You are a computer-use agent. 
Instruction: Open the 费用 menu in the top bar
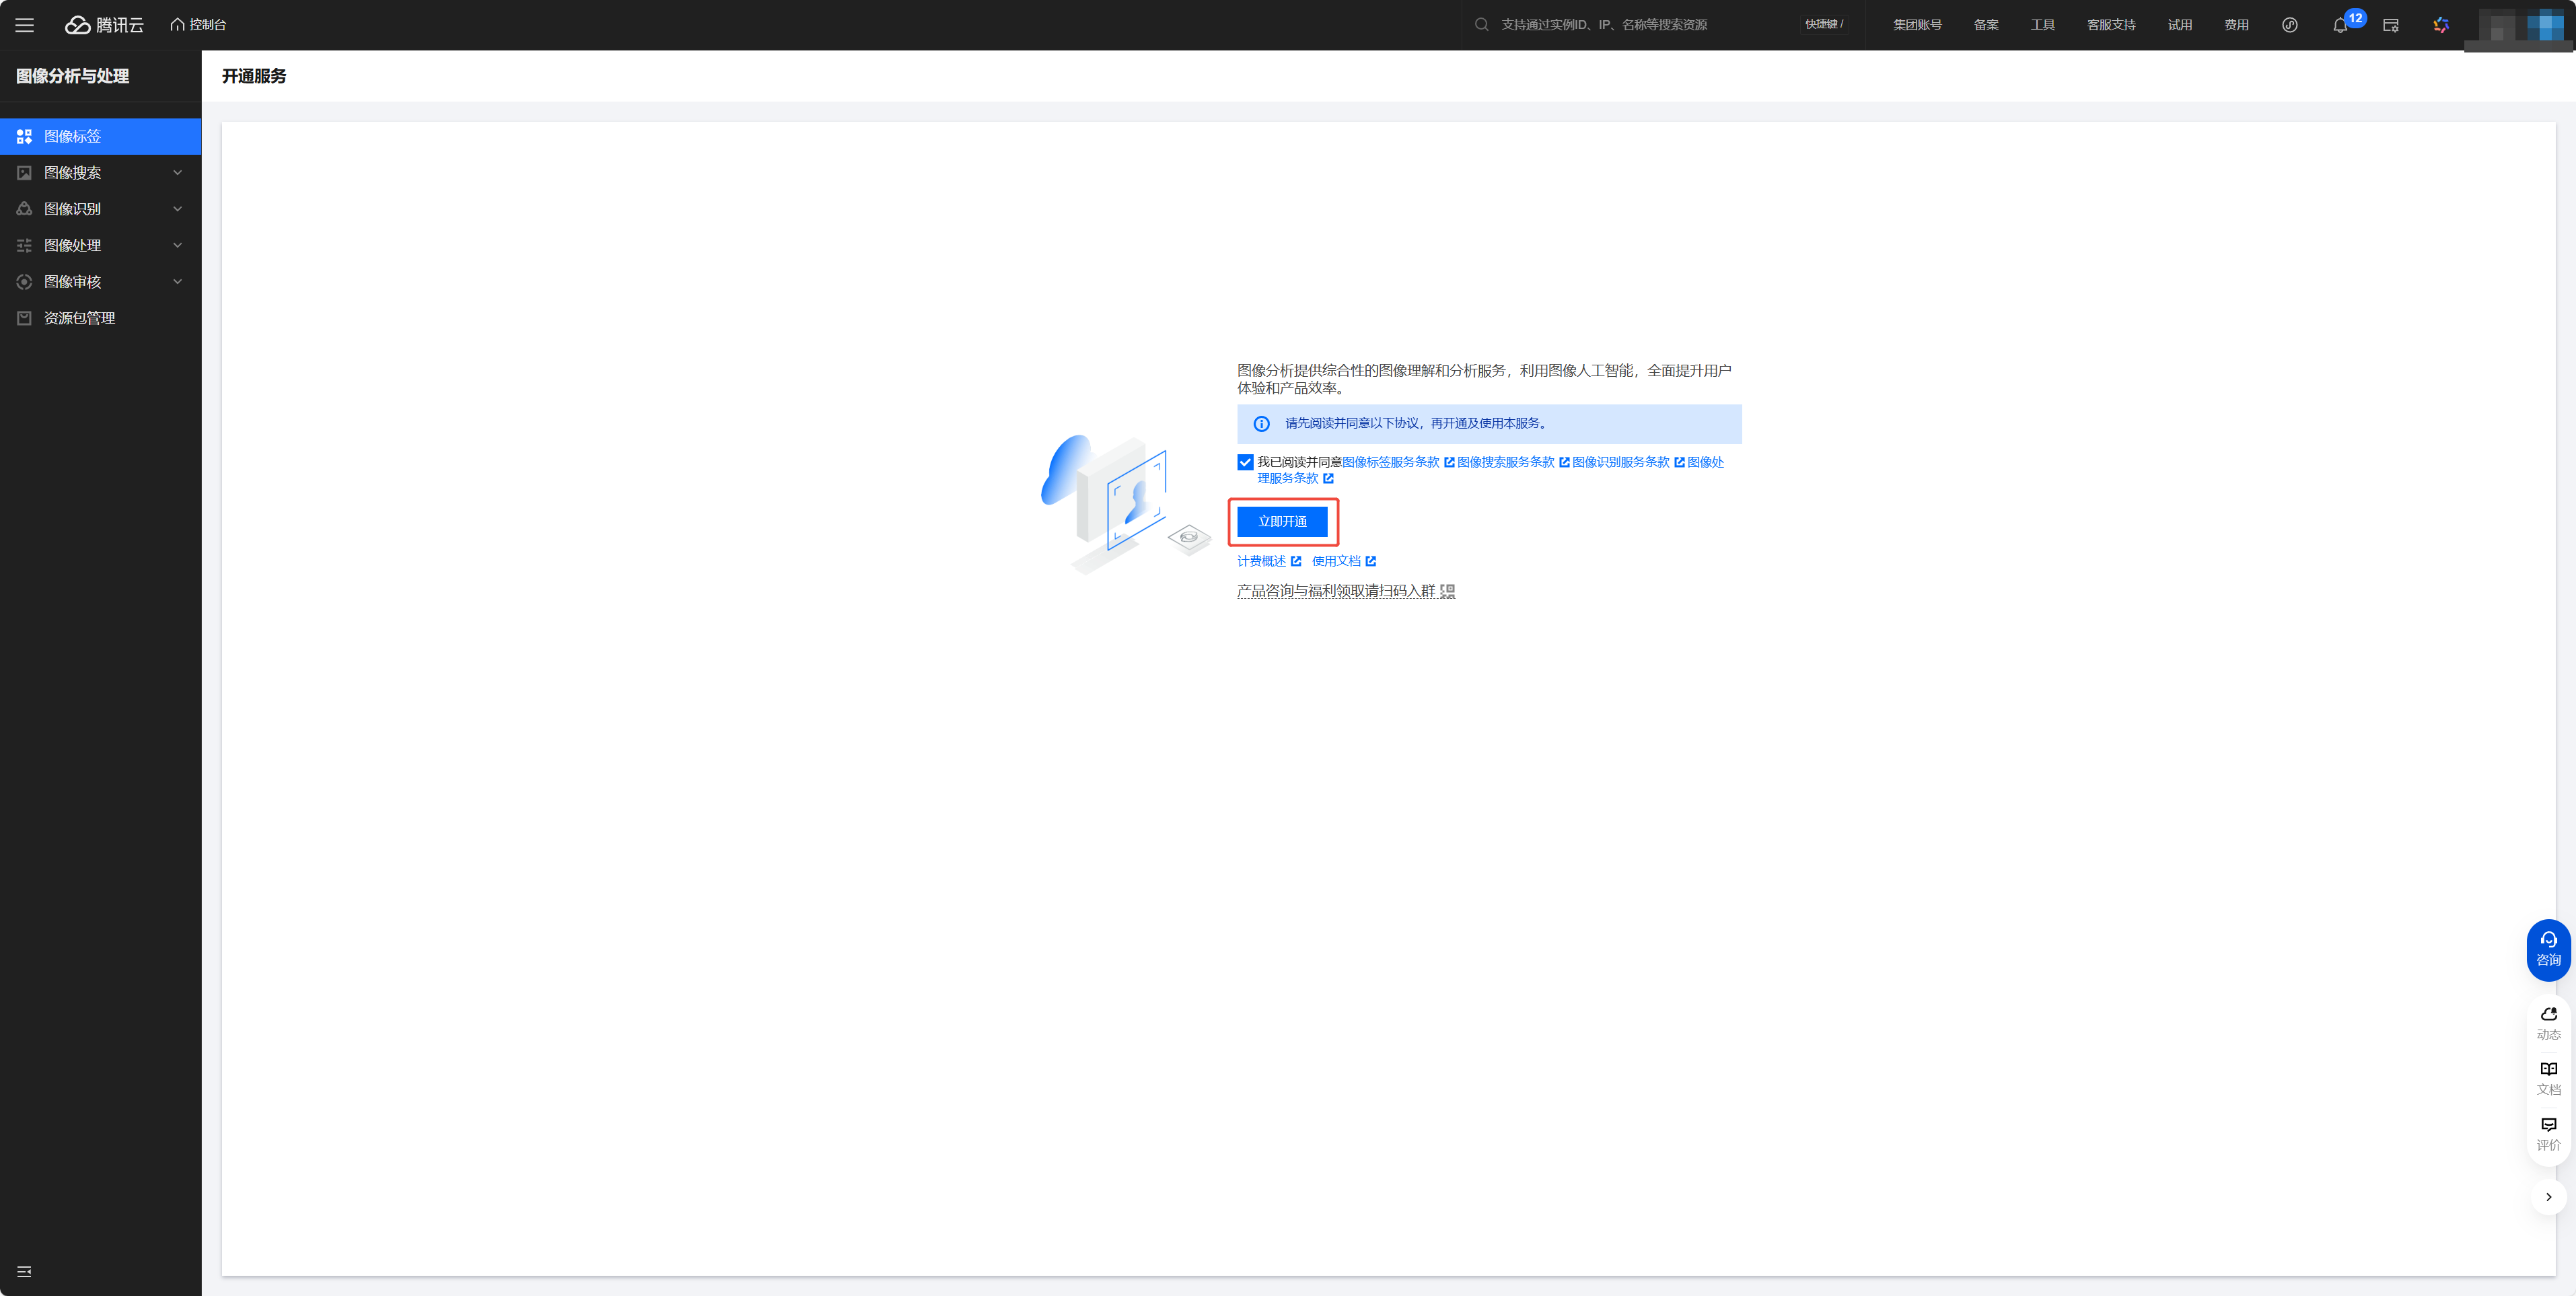(x=2236, y=25)
